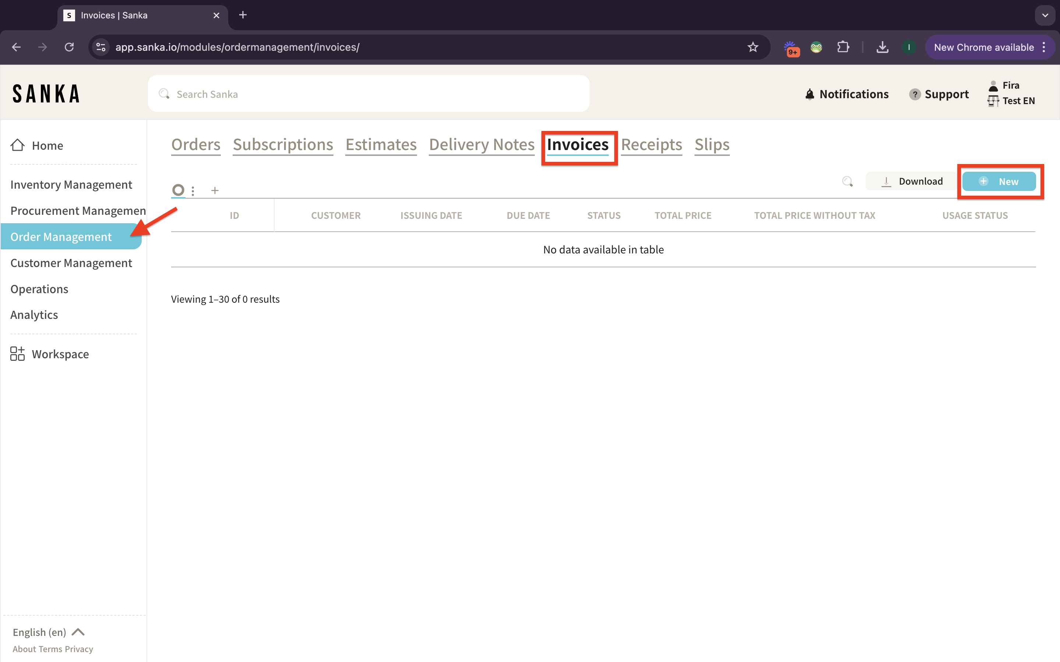The image size is (1060, 662).
Task: Switch to the Estimates tab
Action: (381, 145)
